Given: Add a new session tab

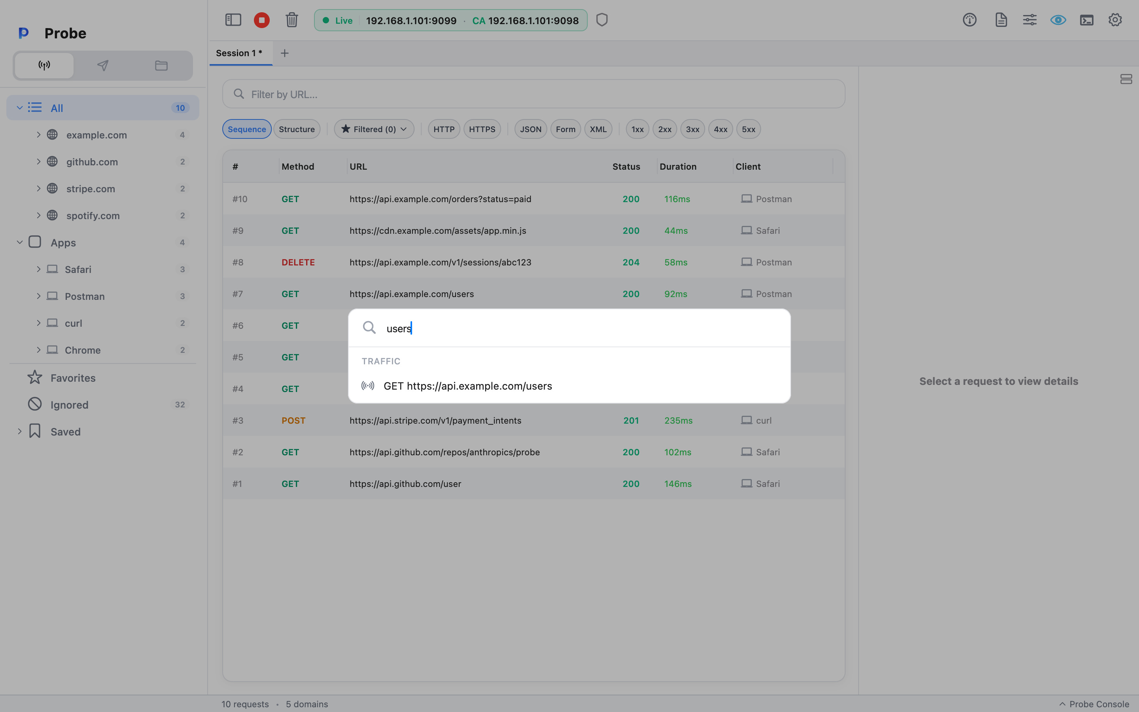Looking at the screenshot, I should (285, 53).
